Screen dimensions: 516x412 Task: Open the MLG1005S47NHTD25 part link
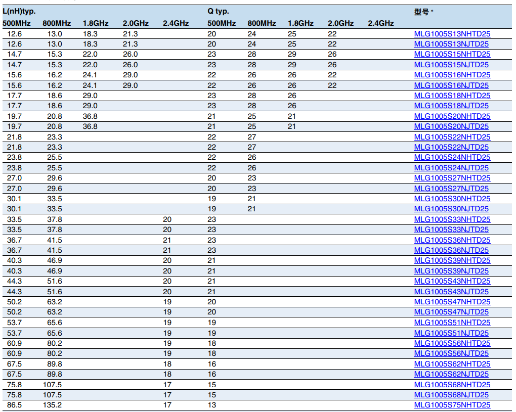click(452, 302)
